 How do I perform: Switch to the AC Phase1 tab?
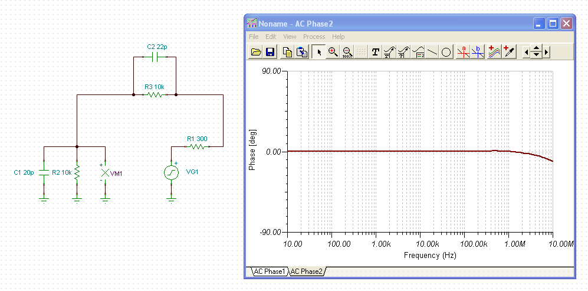tap(268, 272)
